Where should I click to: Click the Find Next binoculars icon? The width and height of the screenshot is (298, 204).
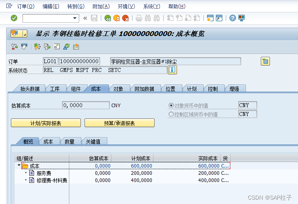157,18
